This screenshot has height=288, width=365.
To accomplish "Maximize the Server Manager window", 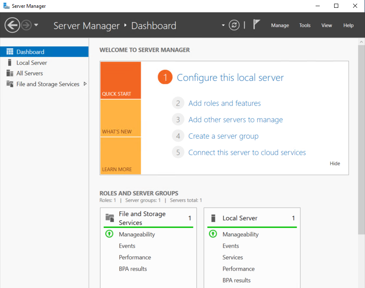I will tap(336, 6).
